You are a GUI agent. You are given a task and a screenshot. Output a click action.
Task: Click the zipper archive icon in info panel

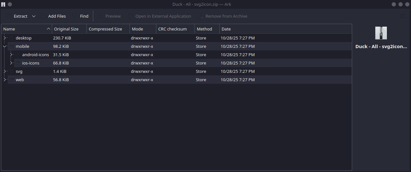click(x=381, y=33)
